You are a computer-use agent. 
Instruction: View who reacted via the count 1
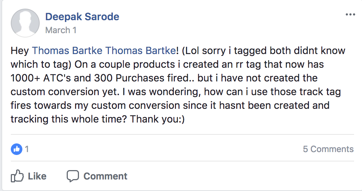click(27, 149)
